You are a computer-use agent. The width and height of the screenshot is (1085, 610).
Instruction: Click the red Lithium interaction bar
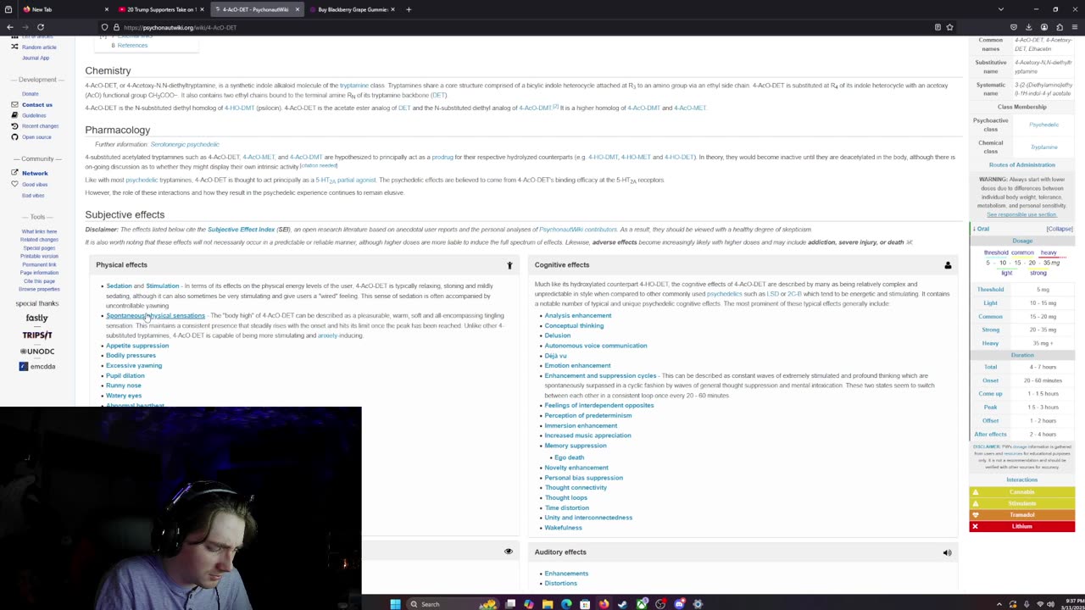click(1021, 526)
